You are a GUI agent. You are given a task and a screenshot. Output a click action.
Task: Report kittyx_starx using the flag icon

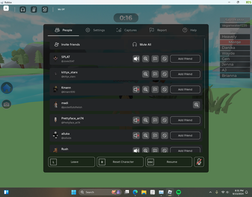[x=155, y=74]
